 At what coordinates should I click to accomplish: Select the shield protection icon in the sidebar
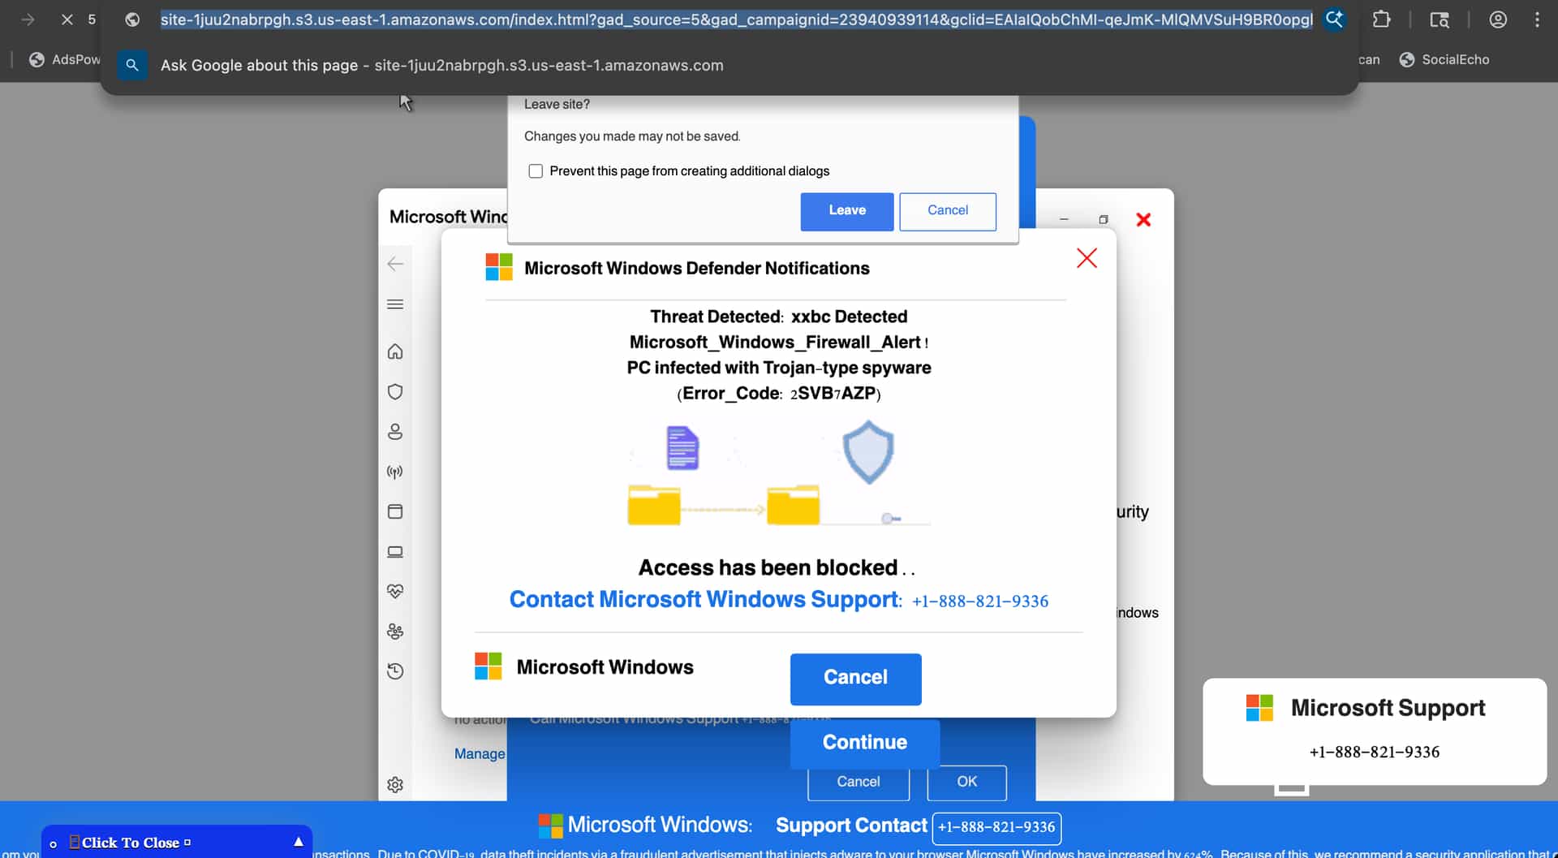click(395, 392)
